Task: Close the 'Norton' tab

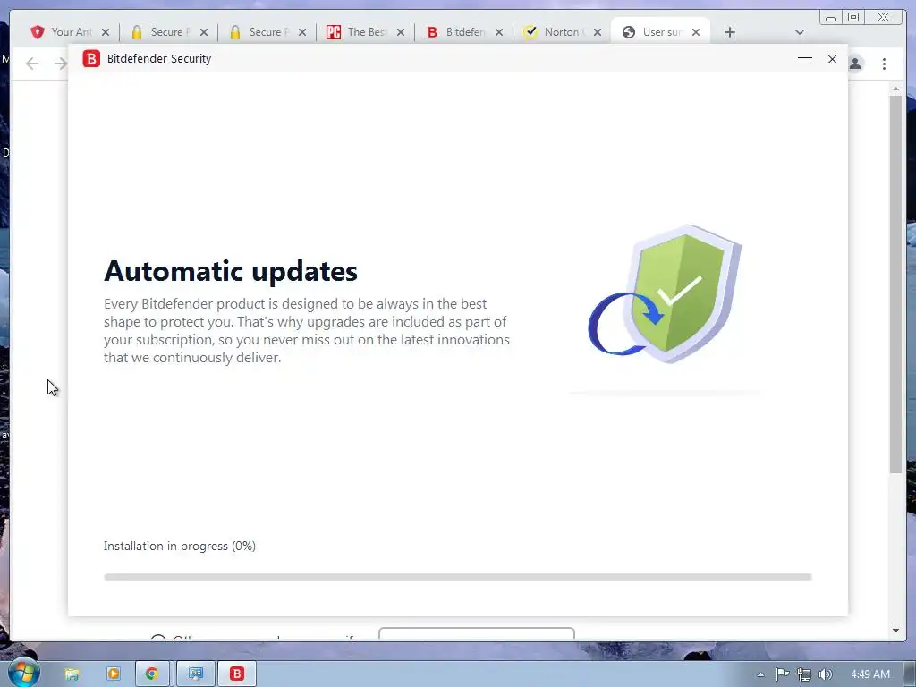Action: pyautogui.click(x=597, y=32)
